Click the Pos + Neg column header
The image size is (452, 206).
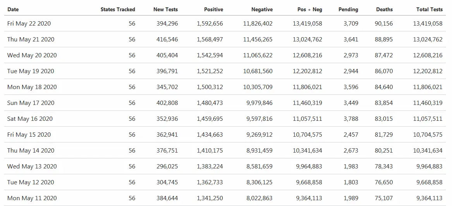(309, 9)
